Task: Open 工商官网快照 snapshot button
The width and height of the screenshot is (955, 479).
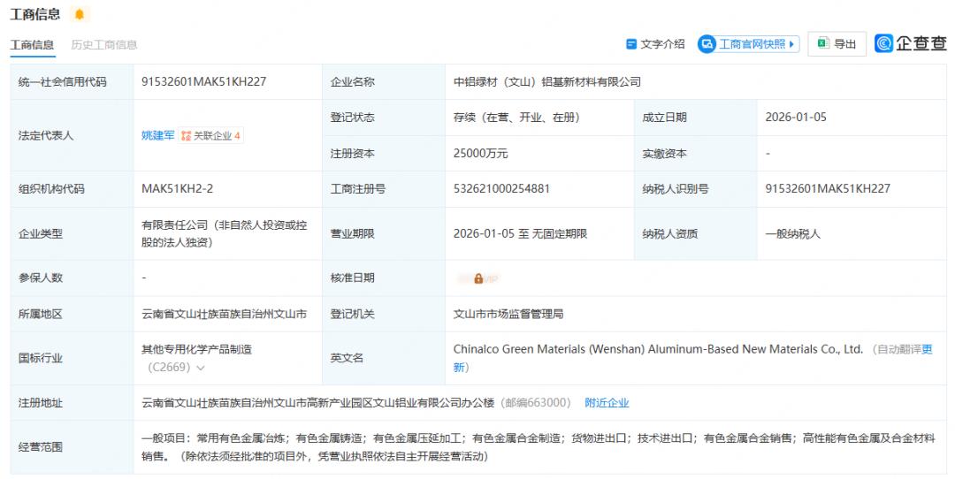Action: coord(749,44)
